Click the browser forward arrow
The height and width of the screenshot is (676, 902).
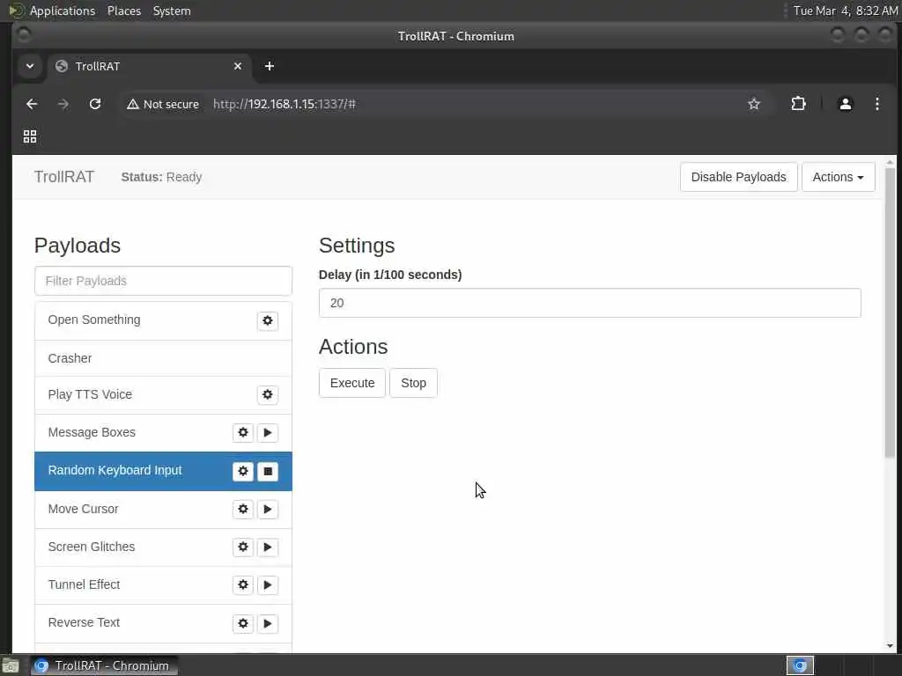pos(63,104)
